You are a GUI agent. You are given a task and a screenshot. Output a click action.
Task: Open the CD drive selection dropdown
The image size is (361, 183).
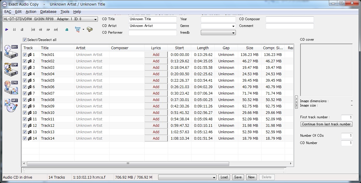(x=50, y=19)
